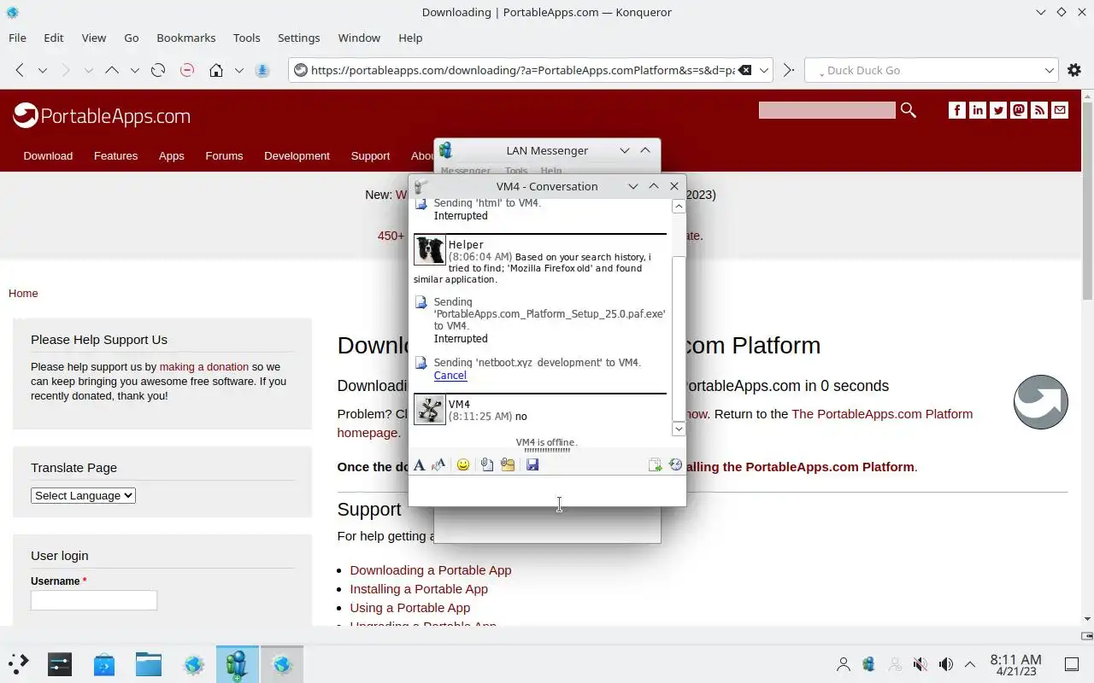
Task: Stop loading the page
Action: pyautogui.click(x=186, y=70)
